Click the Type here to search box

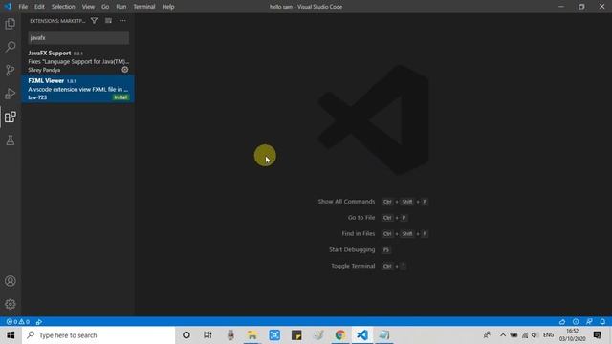pyautogui.click(x=98, y=335)
